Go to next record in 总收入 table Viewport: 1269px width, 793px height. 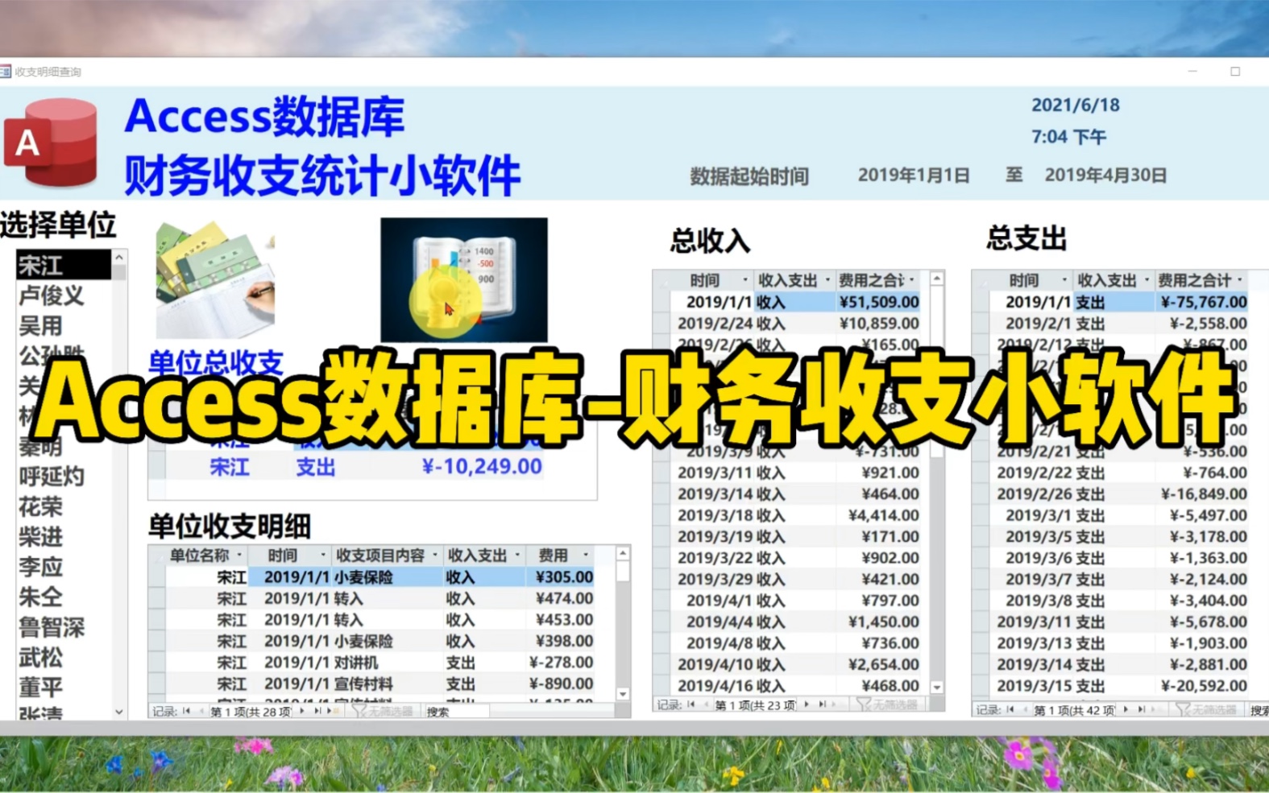click(x=807, y=704)
